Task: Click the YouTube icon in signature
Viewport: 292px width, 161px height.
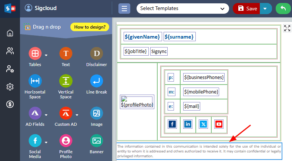Action: click(x=219, y=124)
